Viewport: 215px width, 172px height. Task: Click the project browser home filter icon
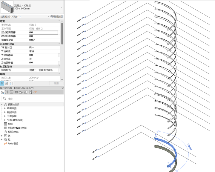[2, 92]
